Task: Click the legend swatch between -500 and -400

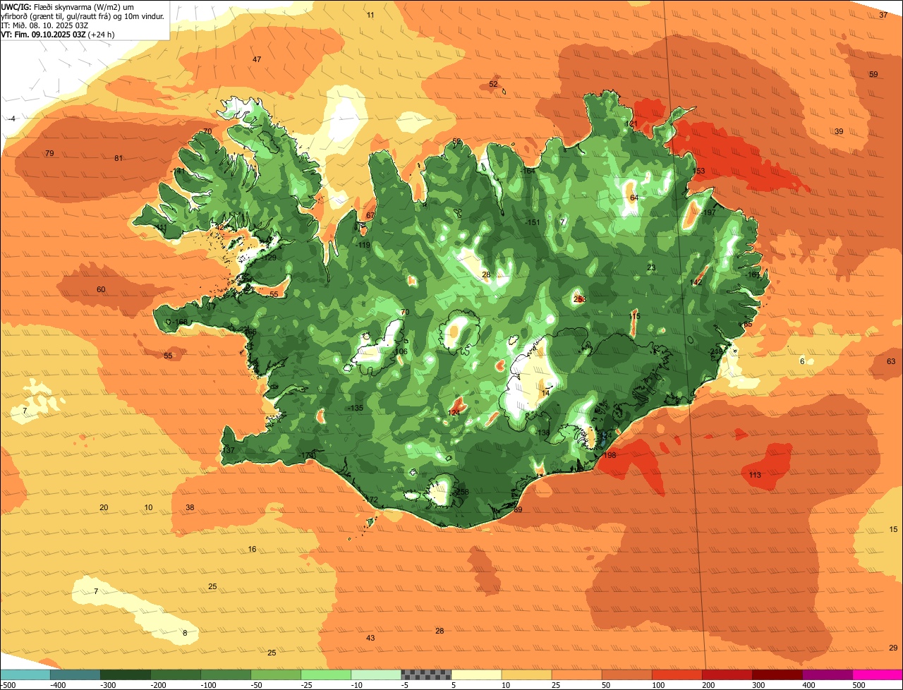Action: (25, 674)
